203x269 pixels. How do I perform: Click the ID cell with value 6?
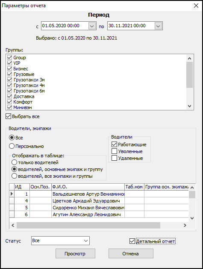click(x=22, y=214)
